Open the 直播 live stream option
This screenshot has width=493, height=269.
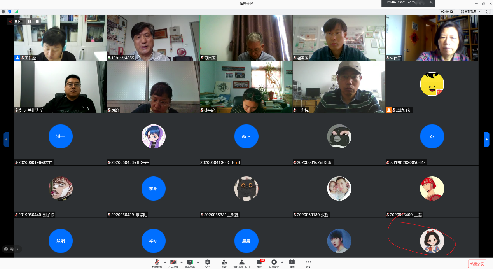(x=292, y=264)
